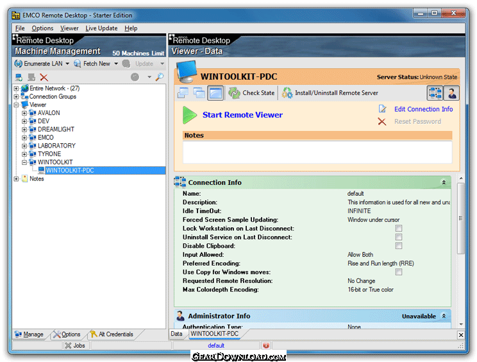The height and width of the screenshot is (362, 477).
Task: Click the Fetch New icon
Action: point(78,64)
